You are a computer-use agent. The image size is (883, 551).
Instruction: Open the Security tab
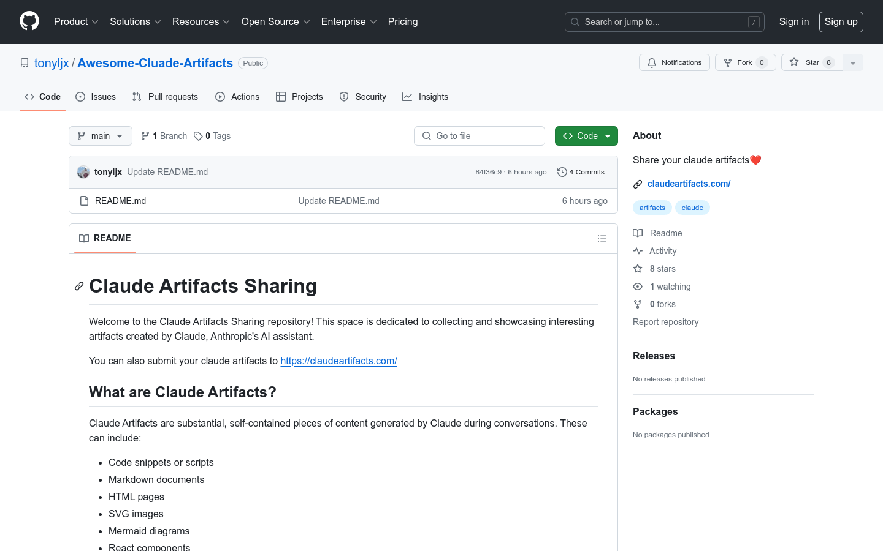pos(363,97)
